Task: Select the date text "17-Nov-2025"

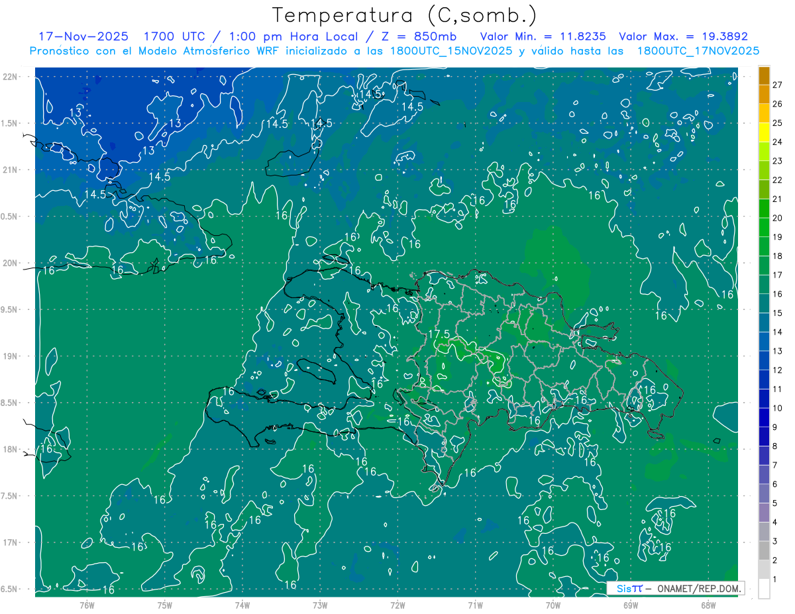Action: 83,36
